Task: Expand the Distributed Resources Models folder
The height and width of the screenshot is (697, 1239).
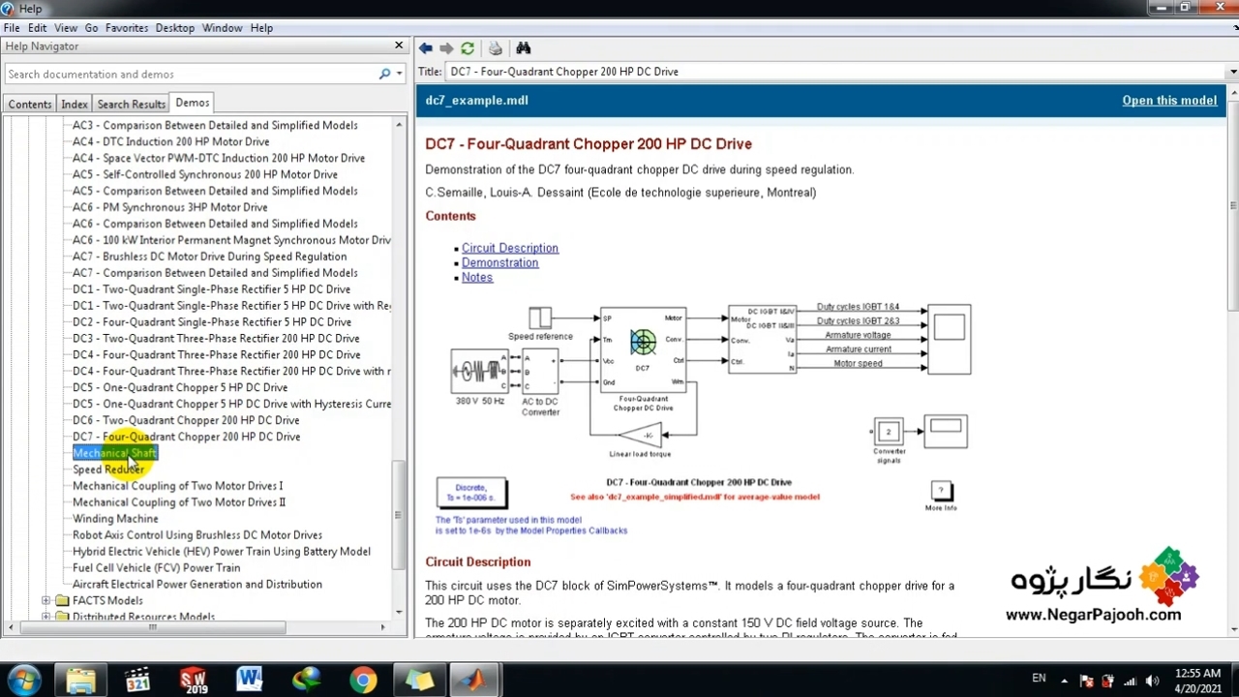Action: [x=45, y=617]
